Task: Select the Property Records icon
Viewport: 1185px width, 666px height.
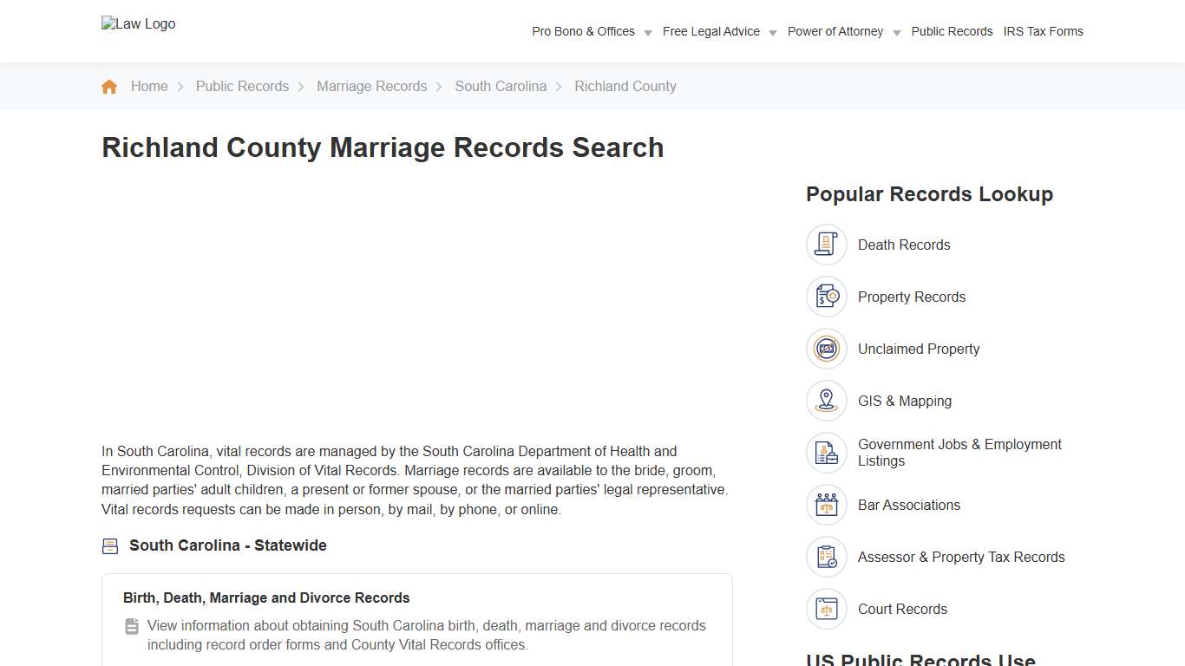Action: click(x=826, y=297)
